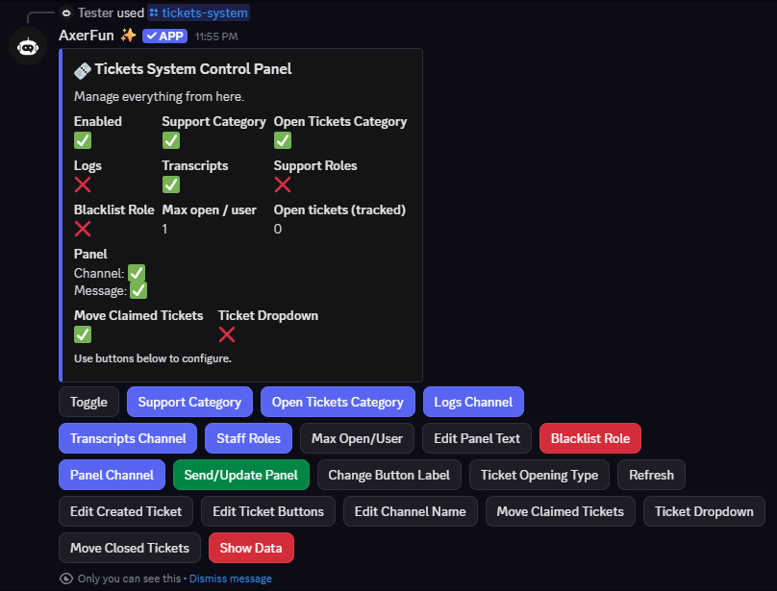Open the Ticket Dropdown setting button
This screenshot has height=591, width=777.
704,511
